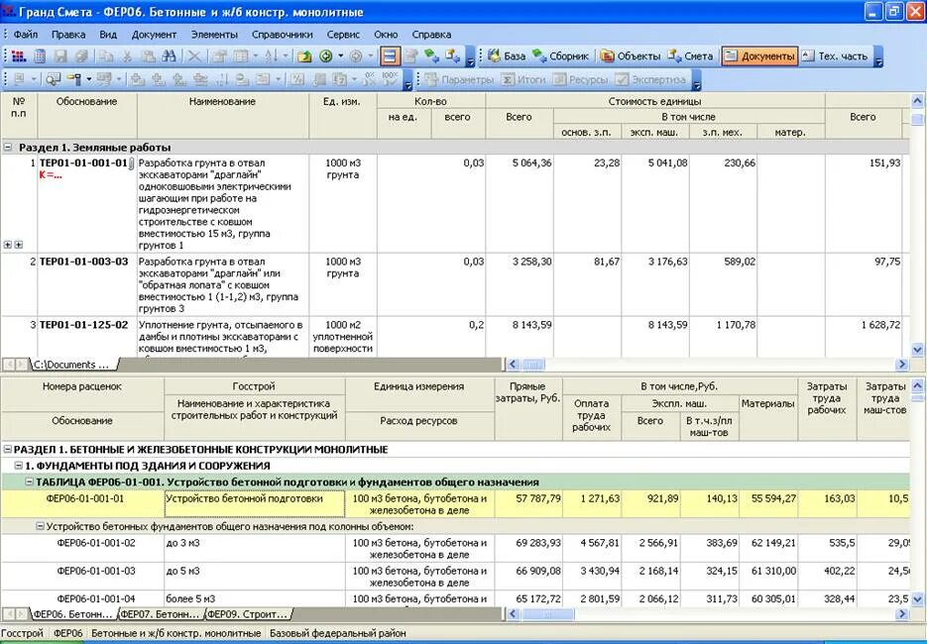
Task: Click the estimate item ТЕР01-01-003-03
Action: [x=84, y=262]
